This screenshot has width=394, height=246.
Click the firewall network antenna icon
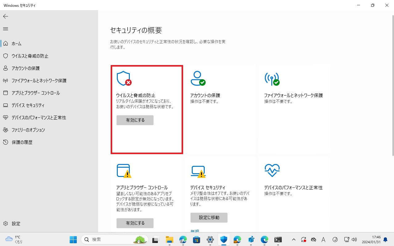click(272, 78)
